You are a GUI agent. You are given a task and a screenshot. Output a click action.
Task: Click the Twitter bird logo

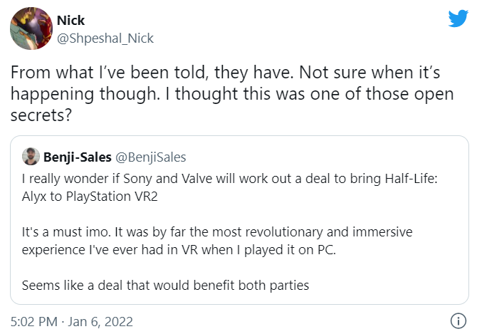point(458,19)
